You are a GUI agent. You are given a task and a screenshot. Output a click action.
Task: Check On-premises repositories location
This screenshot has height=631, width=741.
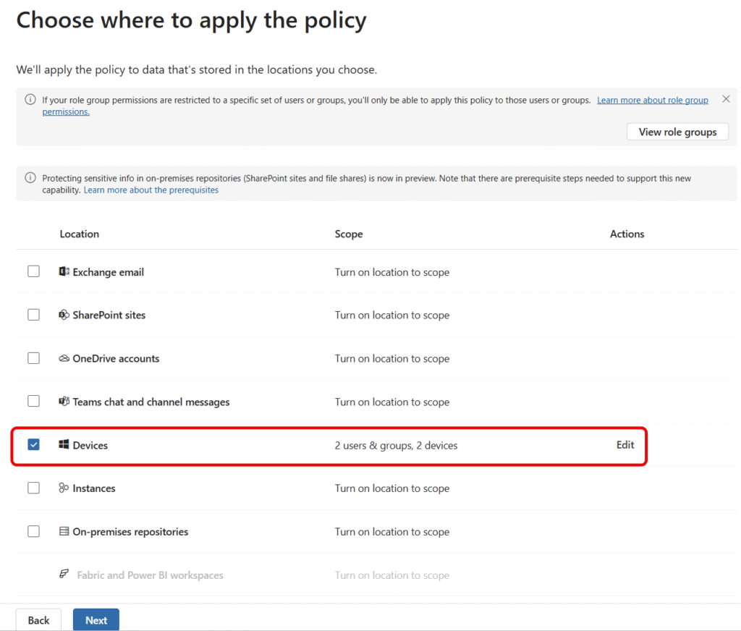click(x=33, y=531)
